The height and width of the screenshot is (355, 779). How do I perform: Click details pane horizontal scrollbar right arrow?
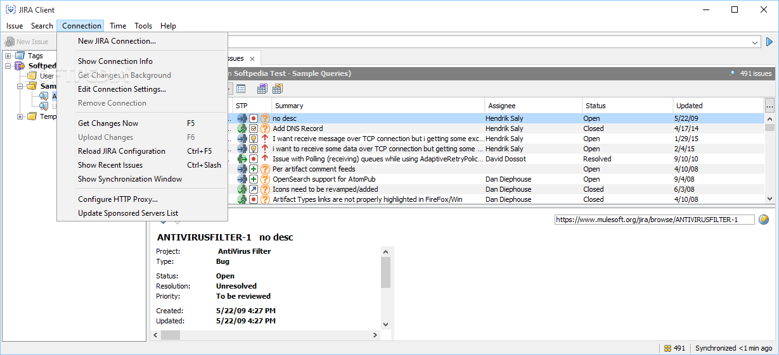click(375, 335)
